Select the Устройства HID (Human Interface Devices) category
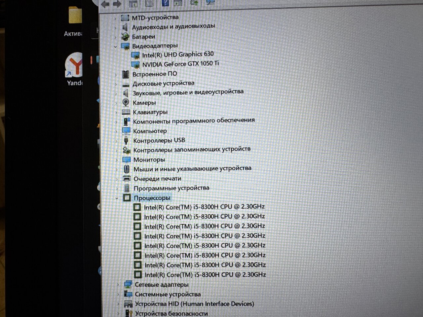The height and width of the screenshot is (317, 423). pyautogui.click(x=194, y=304)
